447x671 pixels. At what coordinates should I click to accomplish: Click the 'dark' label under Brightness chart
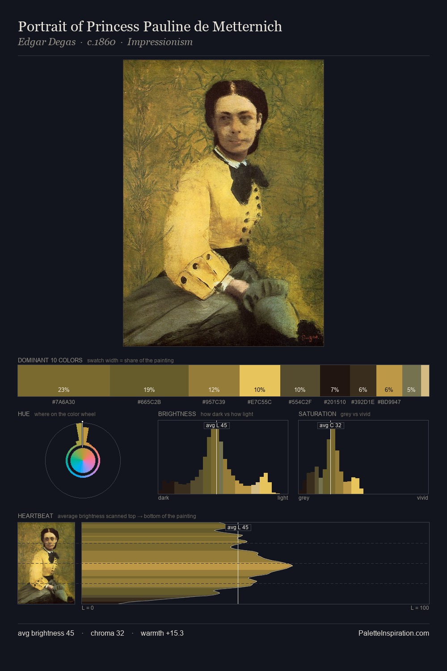click(x=164, y=498)
